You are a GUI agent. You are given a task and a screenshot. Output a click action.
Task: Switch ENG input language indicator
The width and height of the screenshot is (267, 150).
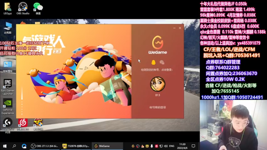coord(172,146)
